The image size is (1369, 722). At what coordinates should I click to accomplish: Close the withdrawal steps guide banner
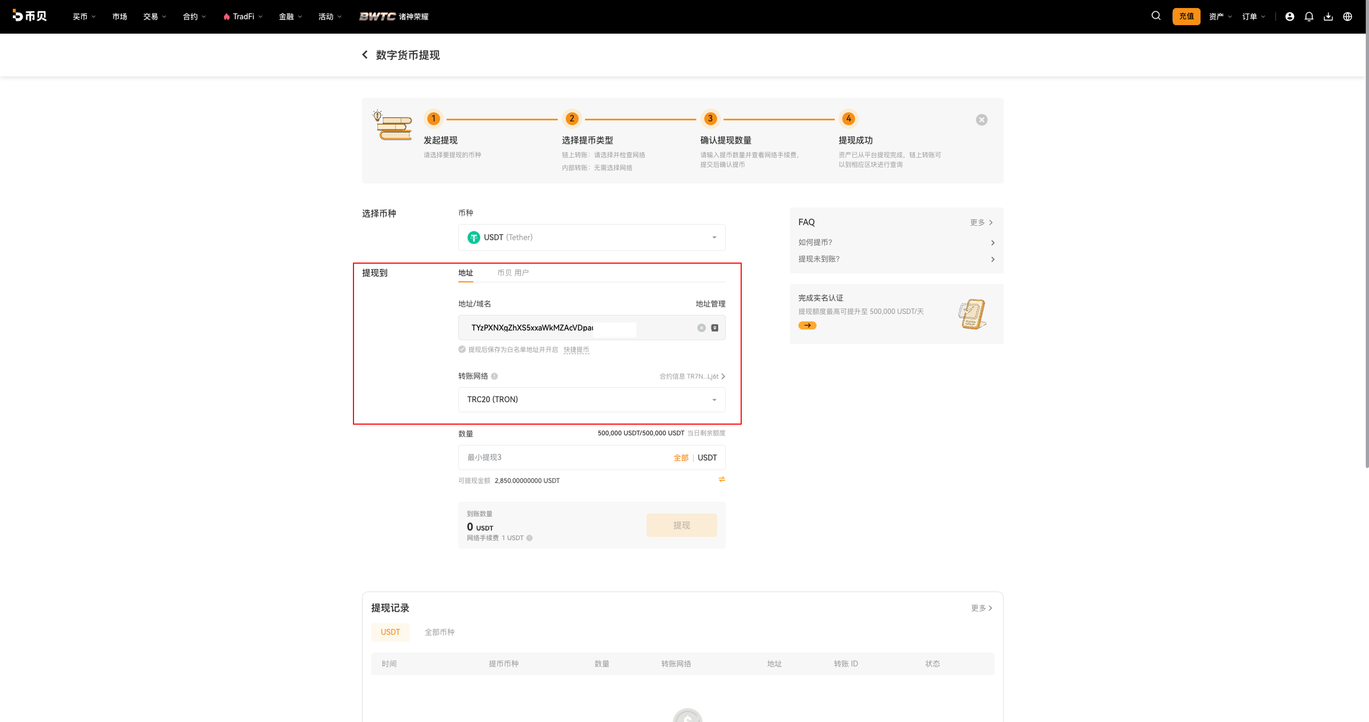pos(981,120)
